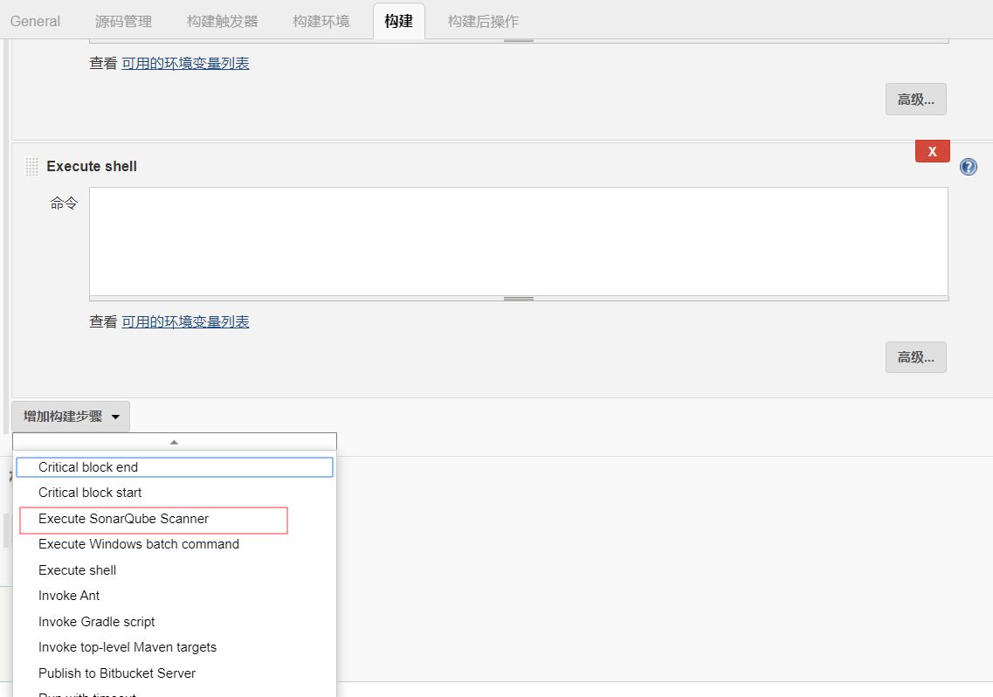Select Execute SonarQube Scanner build step
The image size is (993, 697).
click(123, 519)
